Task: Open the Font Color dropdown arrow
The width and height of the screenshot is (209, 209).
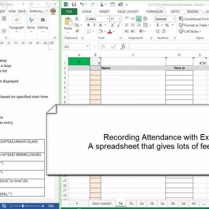Action: pyautogui.click(x=114, y=31)
